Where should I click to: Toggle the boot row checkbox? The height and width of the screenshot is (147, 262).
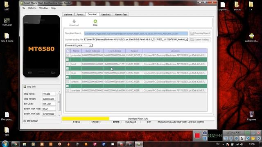click(x=68, y=64)
